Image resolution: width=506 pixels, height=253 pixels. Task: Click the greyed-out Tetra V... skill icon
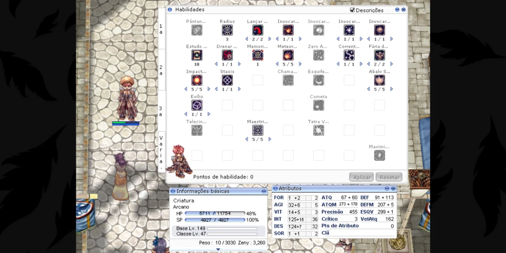[319, 130]
